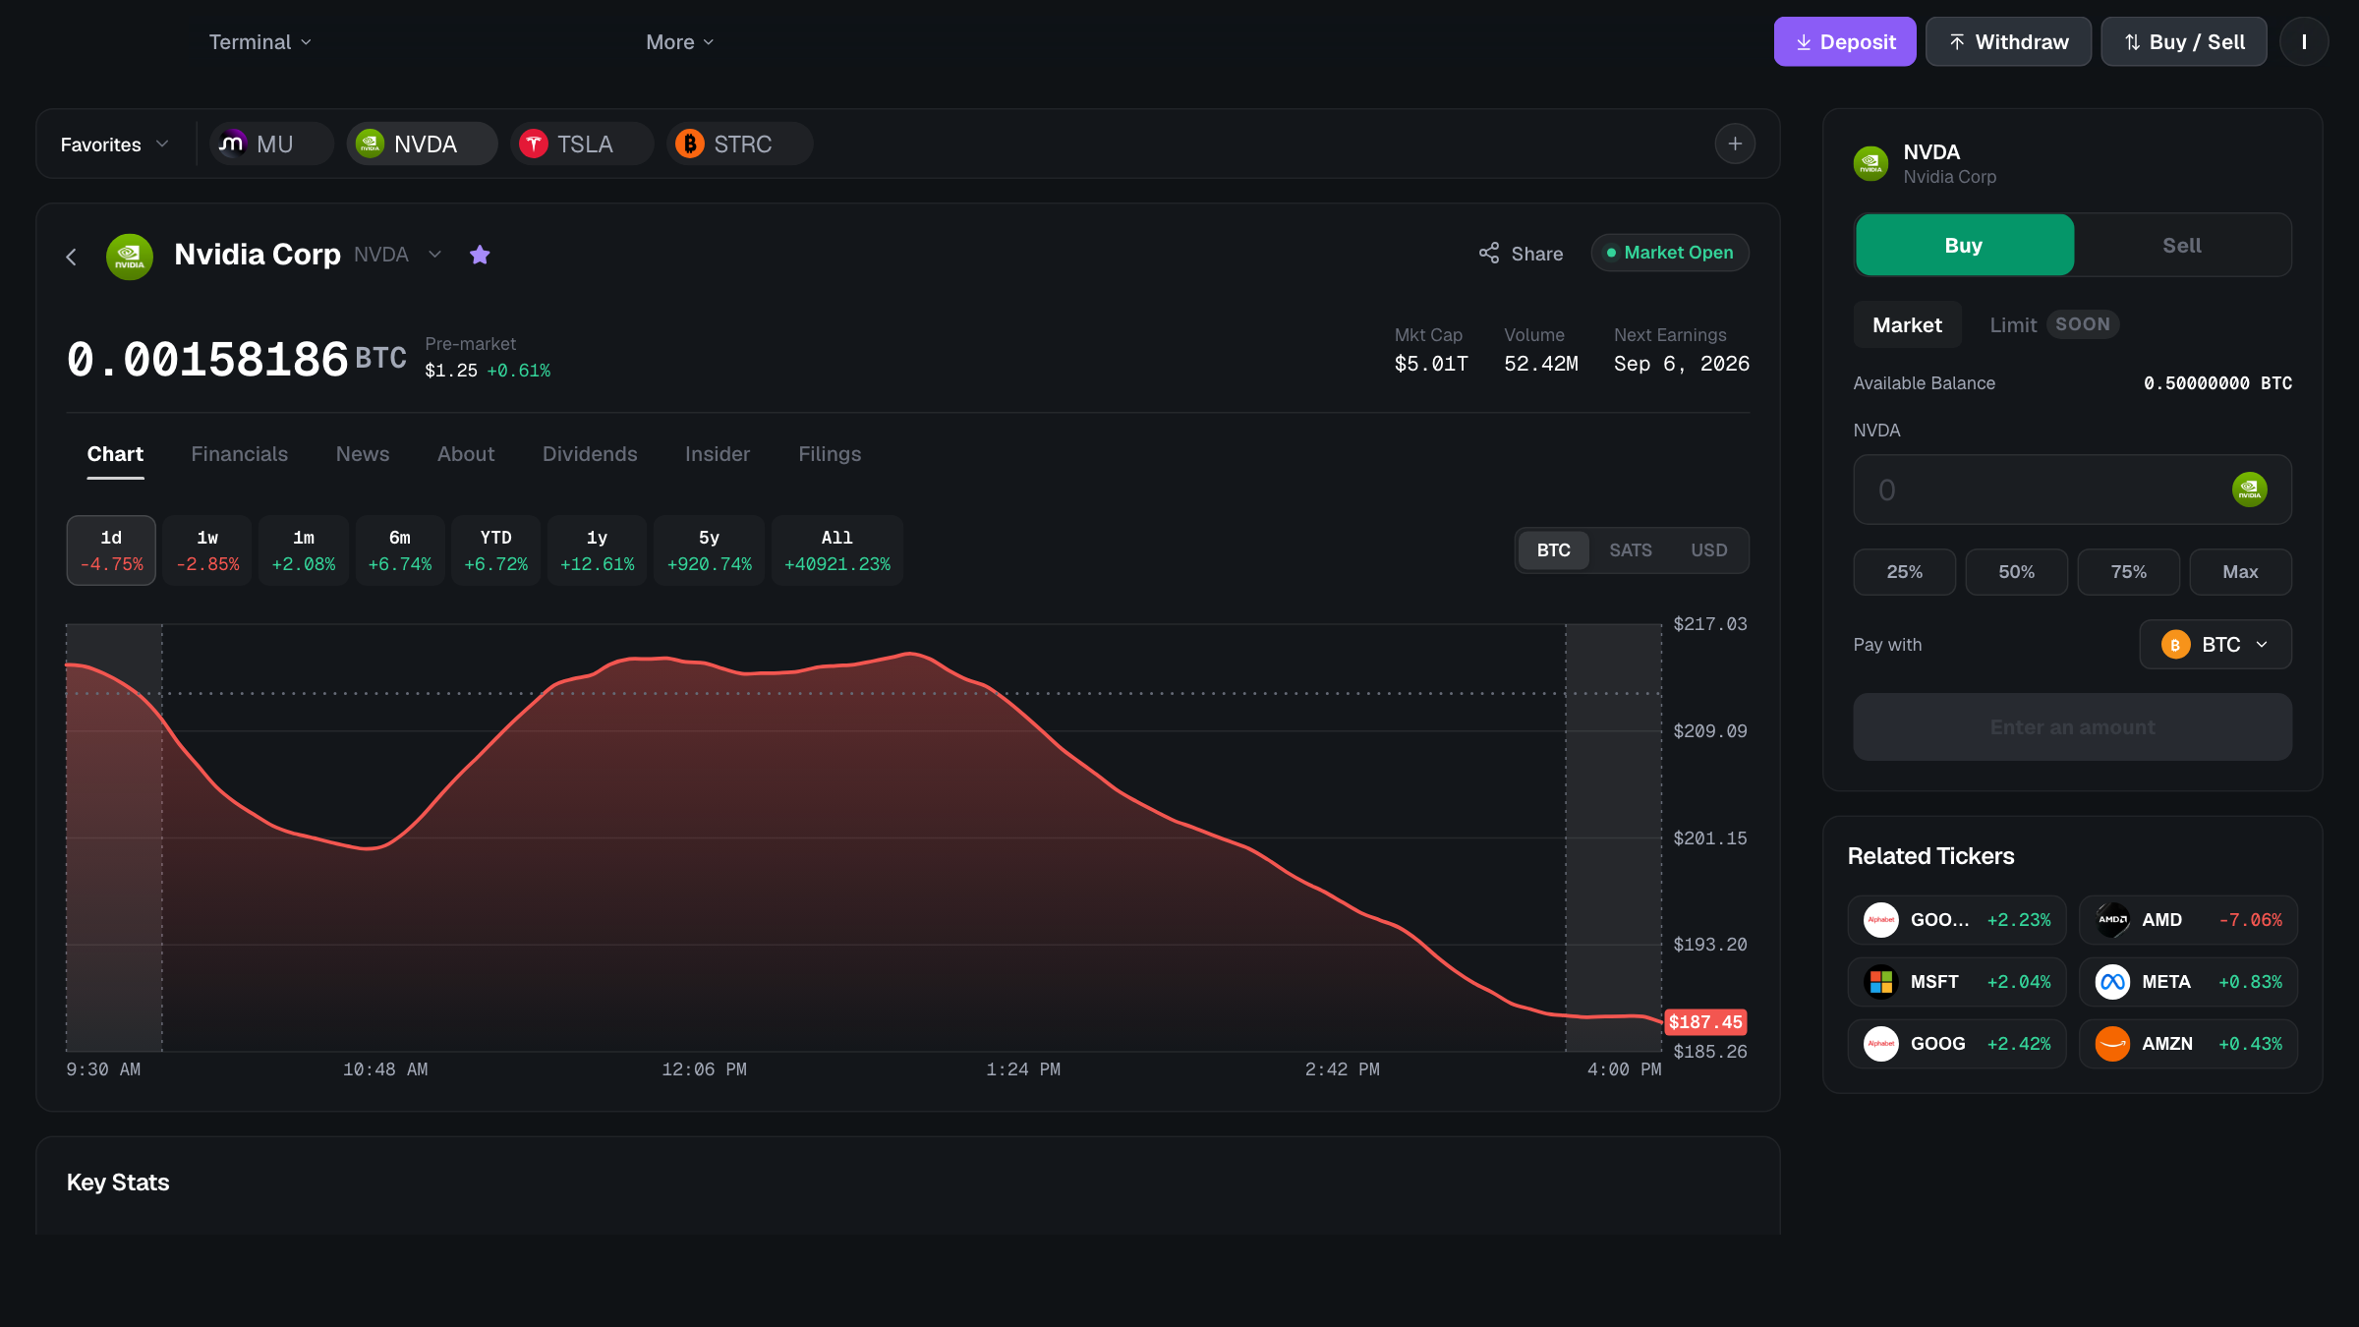
Task: Display chart prices in USD
Action: [x=1709, y=550]
